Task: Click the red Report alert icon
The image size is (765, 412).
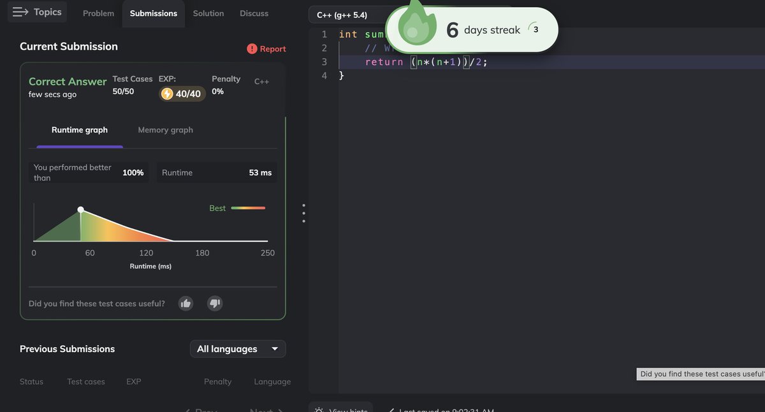Action: [x=252, y=48]
